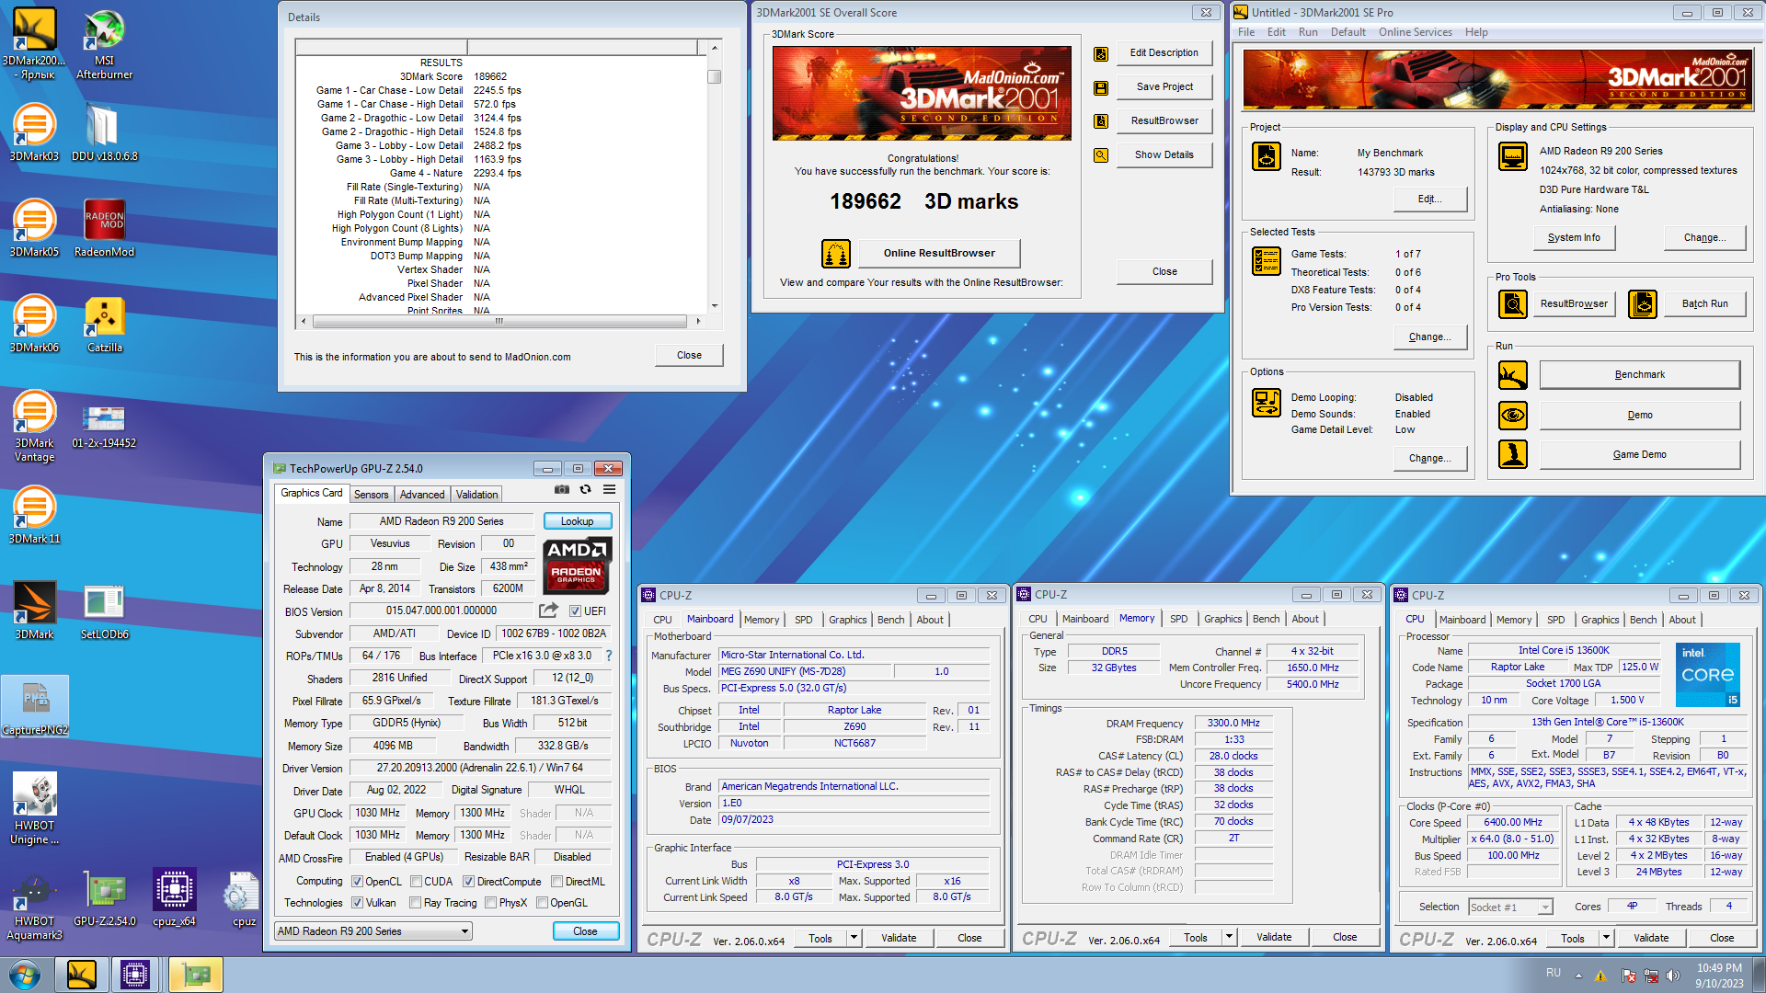Click Validate in the CPU-Z Mainboard window
This screenshot has width=1766, height=993.
coord(899,938)
